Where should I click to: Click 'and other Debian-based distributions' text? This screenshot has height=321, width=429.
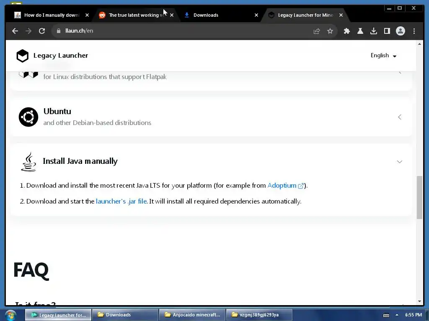click(97, 123)
